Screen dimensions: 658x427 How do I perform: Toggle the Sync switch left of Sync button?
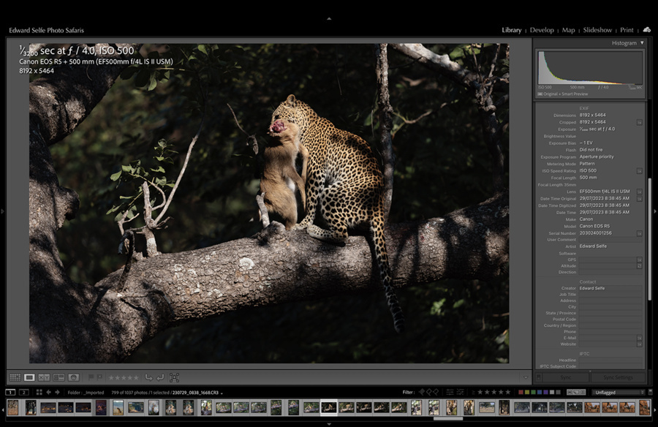tap(539, 377)
